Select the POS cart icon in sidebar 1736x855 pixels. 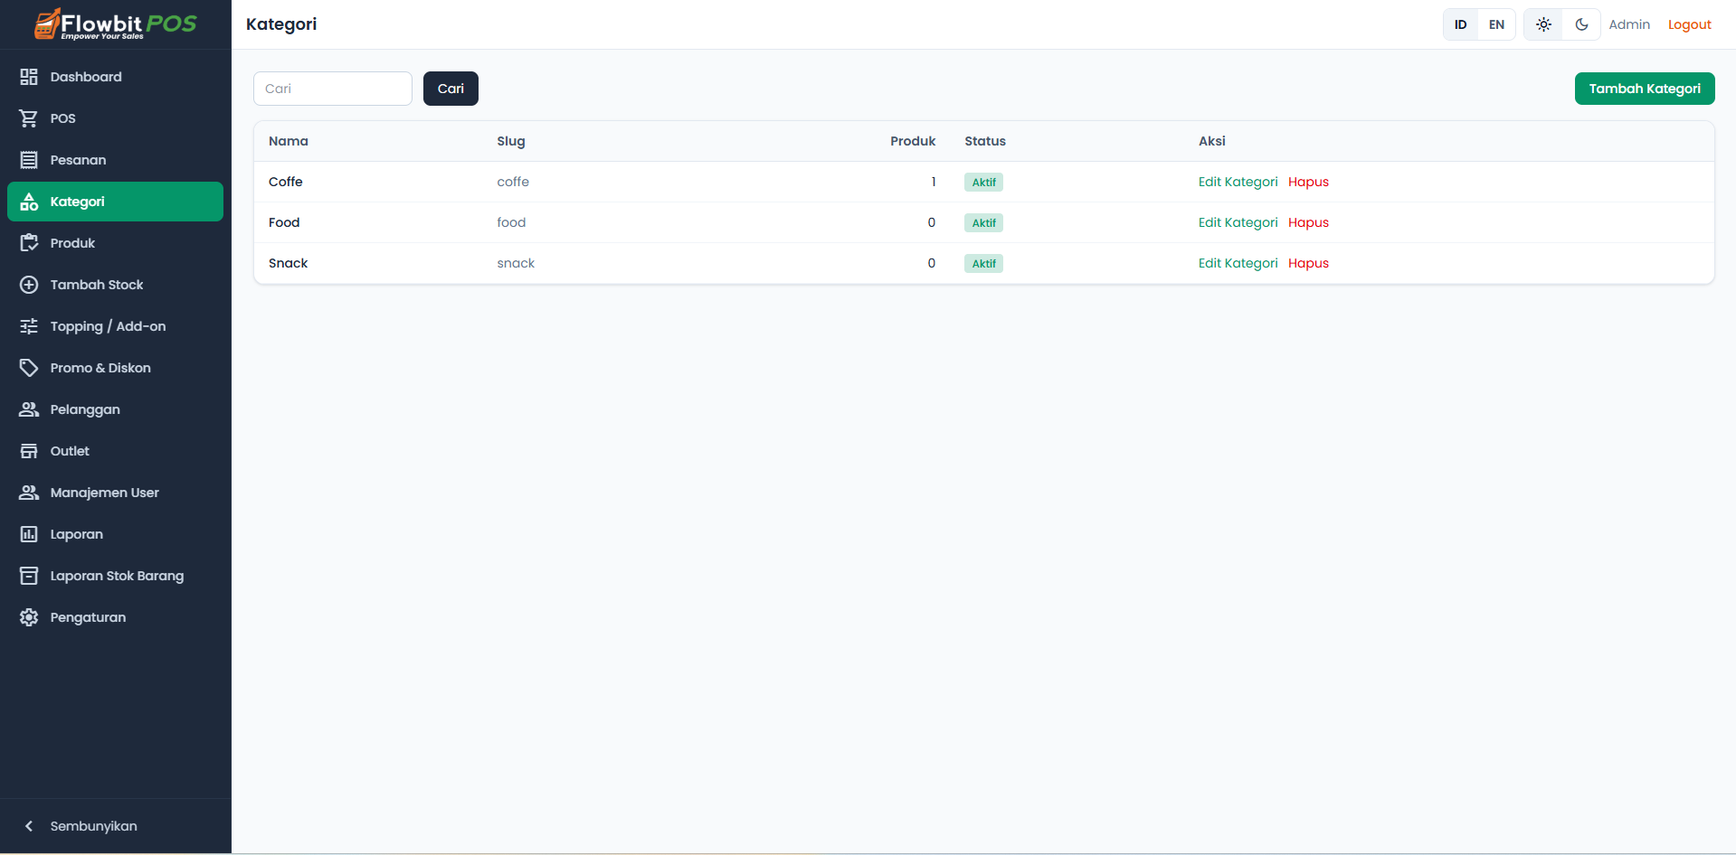tap(28, 117)
